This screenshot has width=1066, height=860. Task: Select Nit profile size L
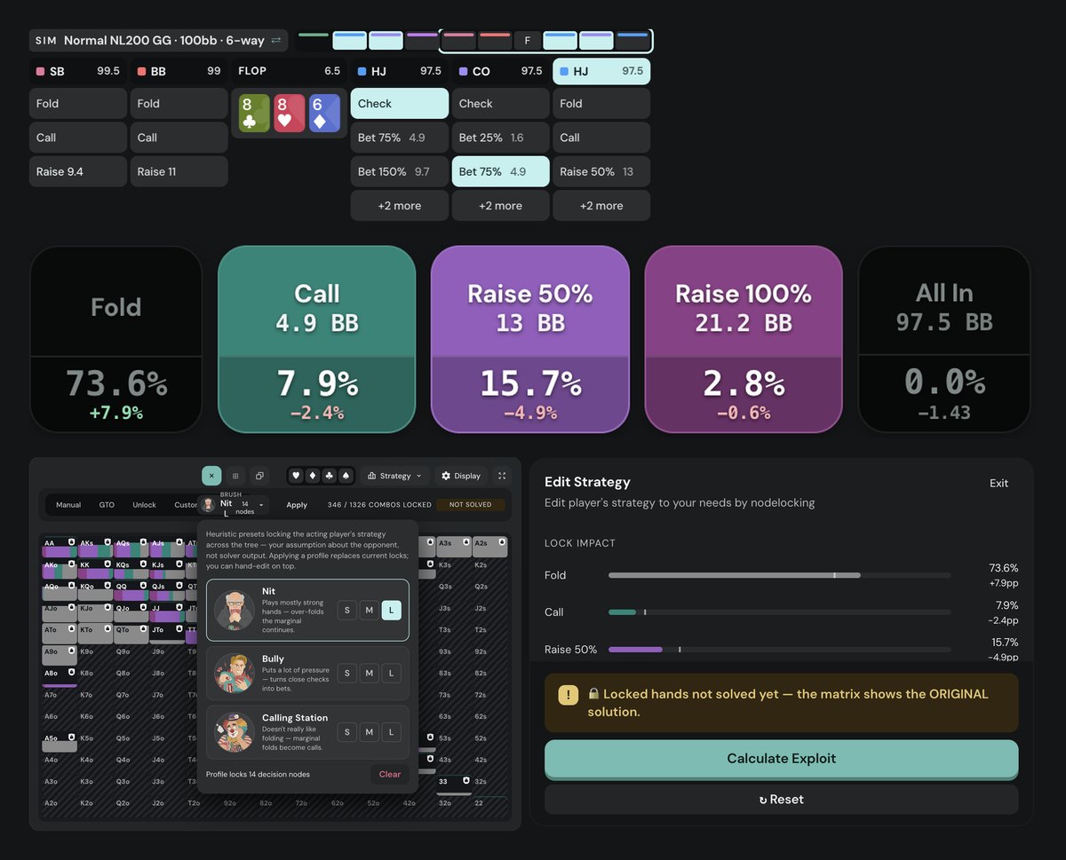[x=392, y=610]
